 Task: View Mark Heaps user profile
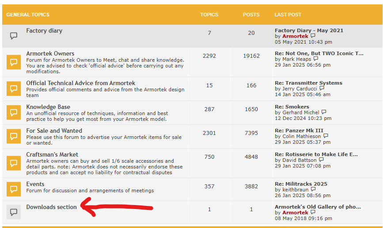(297, 59)
